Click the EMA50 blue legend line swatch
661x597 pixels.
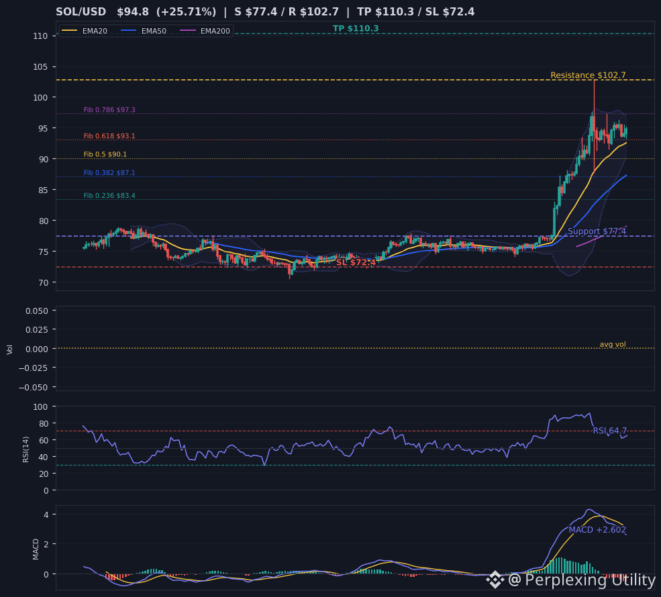[129, 31]
